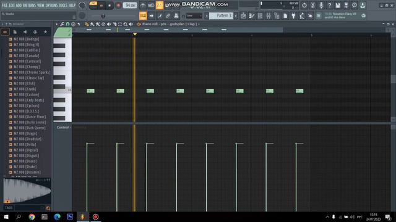The image size is (396, 222).
Task: Open the EDIT menu
Action: [x=12, y=6]
